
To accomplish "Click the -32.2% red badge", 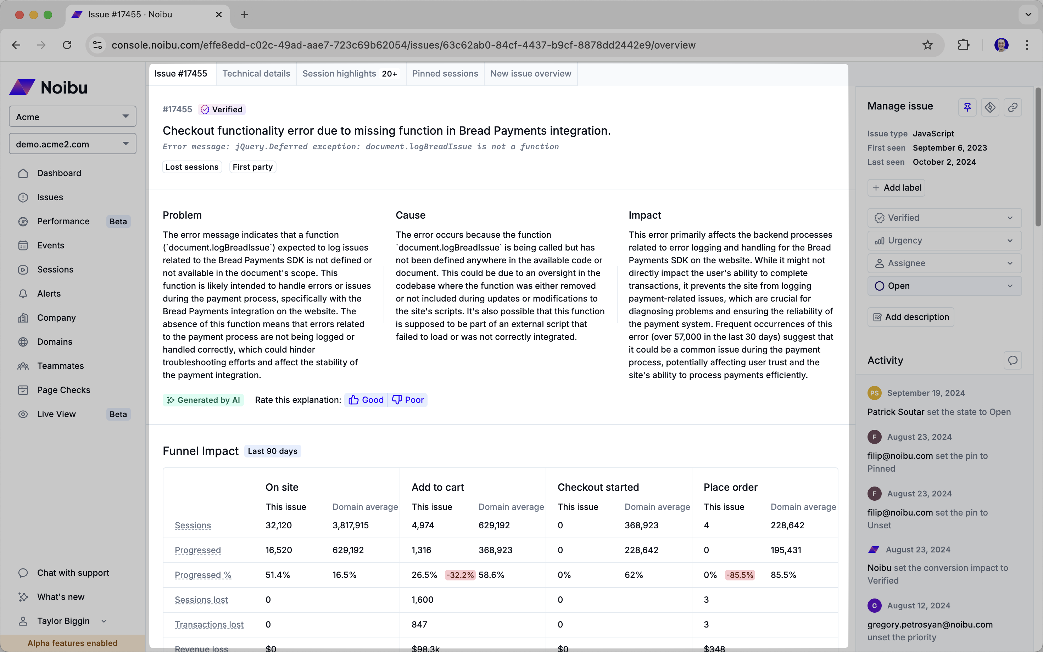I will coord(460,575).
